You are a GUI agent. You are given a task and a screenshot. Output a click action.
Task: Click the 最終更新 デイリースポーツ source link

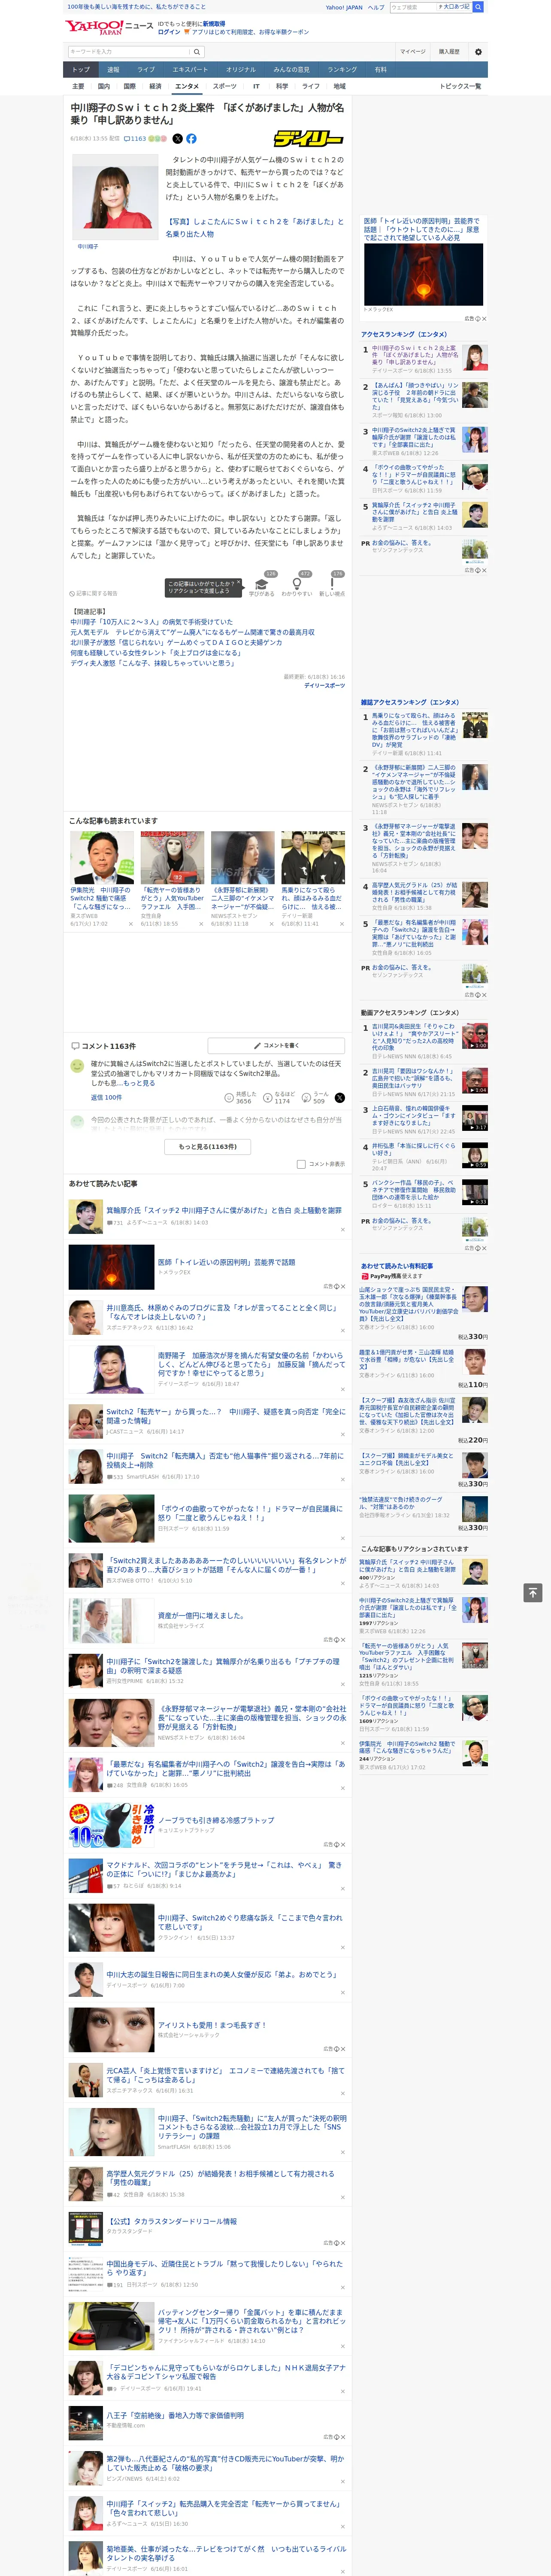[x=324, y=686]
